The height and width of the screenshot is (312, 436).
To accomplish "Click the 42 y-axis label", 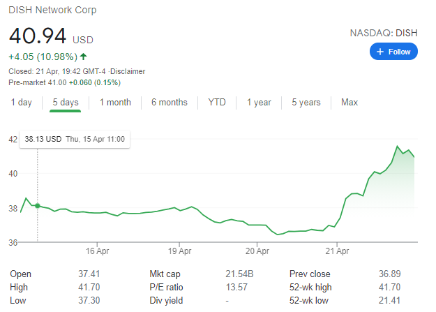I will tap(13, 139).
